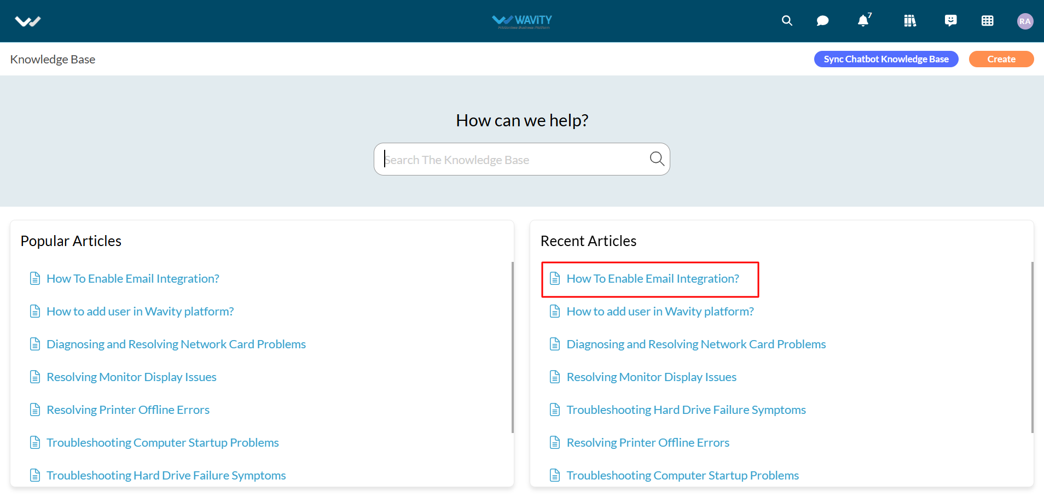Open popular article How To Enable Email Integration
The height and width of the screenshot is (497, 1044).
tap(133, 278)
